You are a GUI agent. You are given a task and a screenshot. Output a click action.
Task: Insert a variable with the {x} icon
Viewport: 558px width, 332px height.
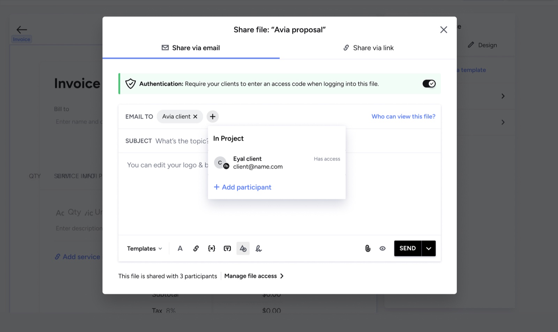[212, 249]
